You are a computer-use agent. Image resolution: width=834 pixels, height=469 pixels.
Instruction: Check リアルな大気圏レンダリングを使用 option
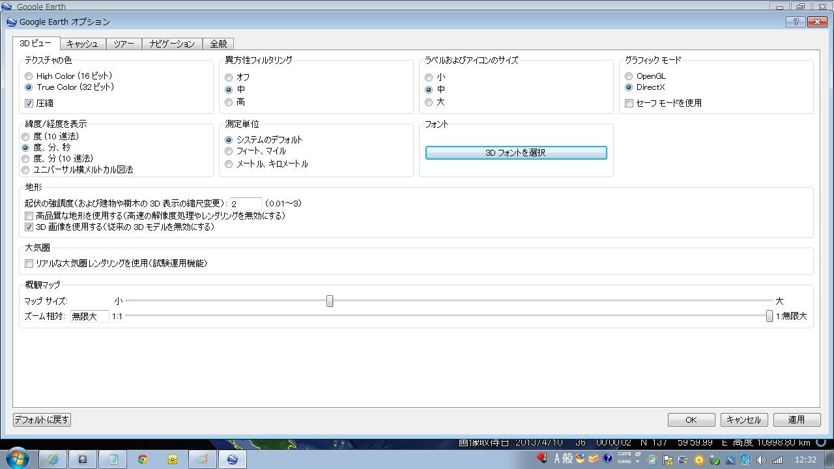(x=29, y=263)
